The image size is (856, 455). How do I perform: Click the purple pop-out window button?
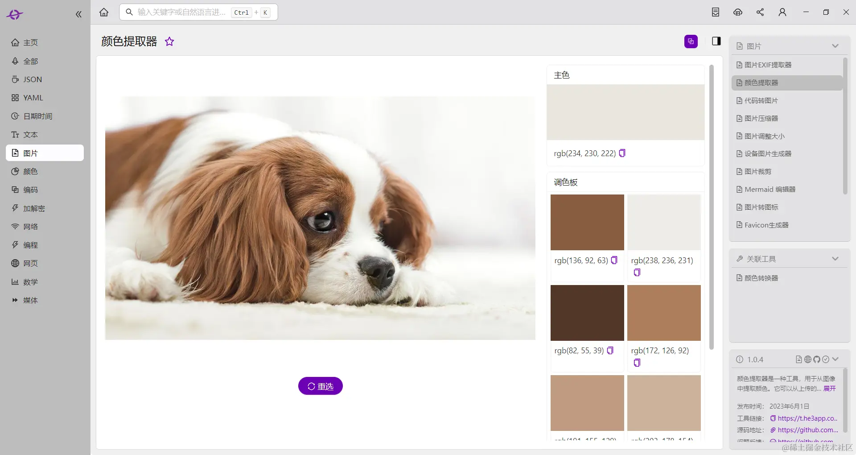tap(691, 41)
